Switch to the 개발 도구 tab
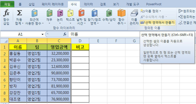Screen dimensions: 196x104 [x=132, y=4]
